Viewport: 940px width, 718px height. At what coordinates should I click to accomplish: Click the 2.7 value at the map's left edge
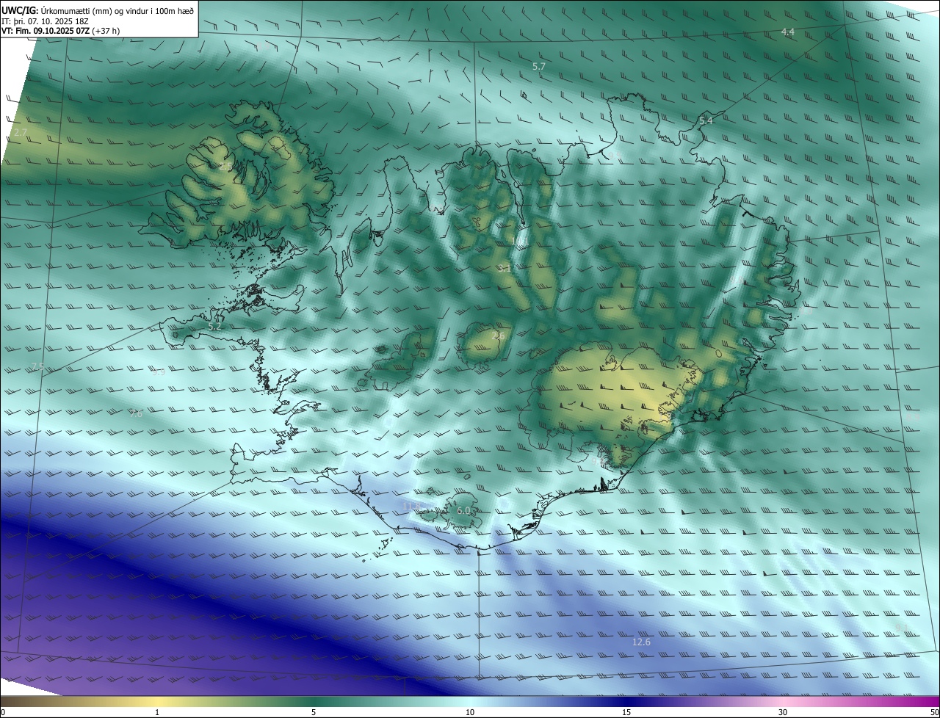pyautogui.click(x=21, y=133)
